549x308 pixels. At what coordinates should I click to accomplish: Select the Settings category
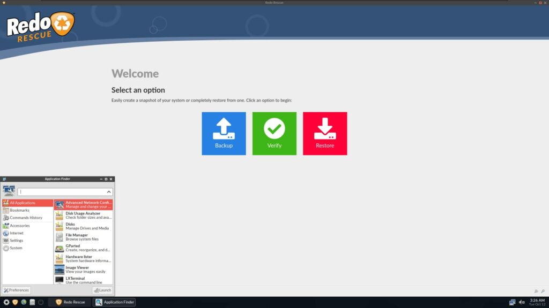coord(28,240)
